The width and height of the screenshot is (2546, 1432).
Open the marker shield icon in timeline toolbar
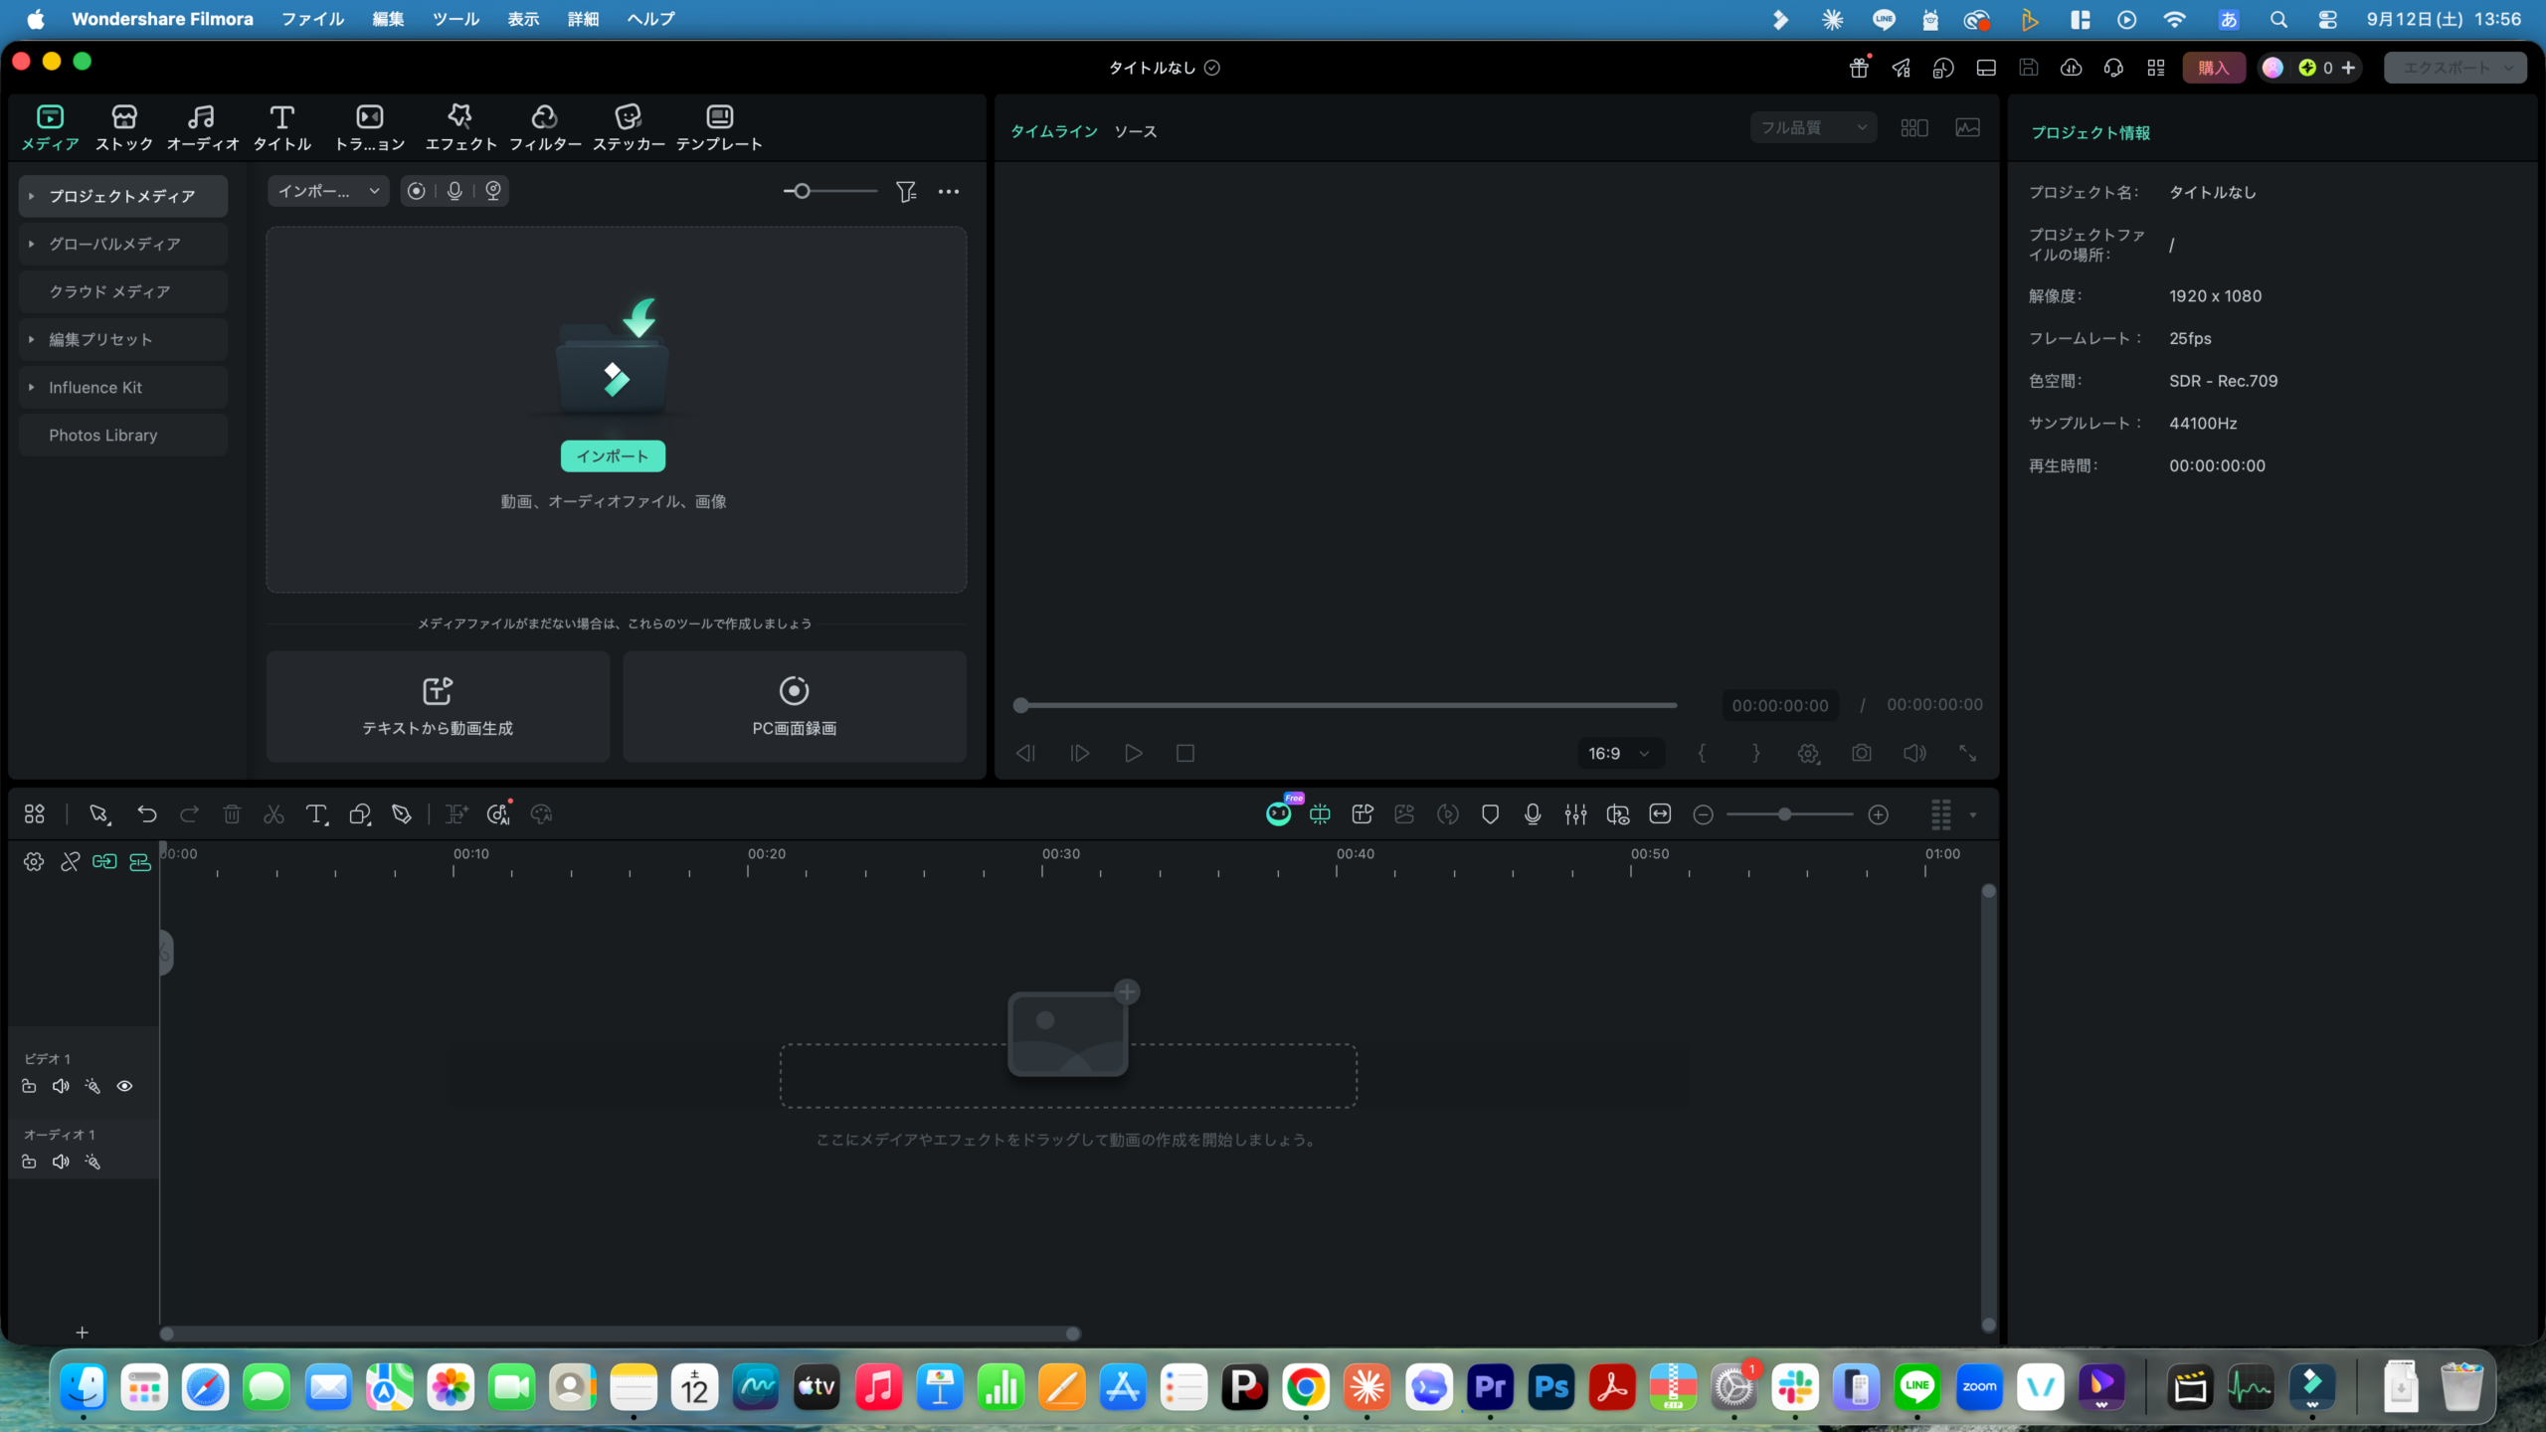[x=1490, y=814]
